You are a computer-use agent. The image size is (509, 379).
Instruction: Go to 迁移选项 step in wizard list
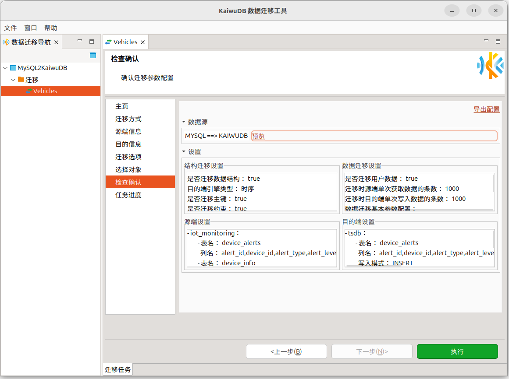tap(128, 157)
